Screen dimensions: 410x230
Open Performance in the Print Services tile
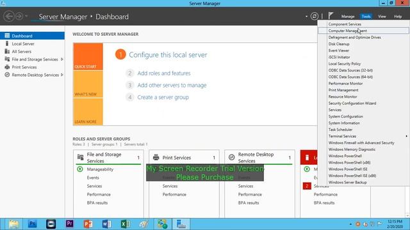click(174, 194)
